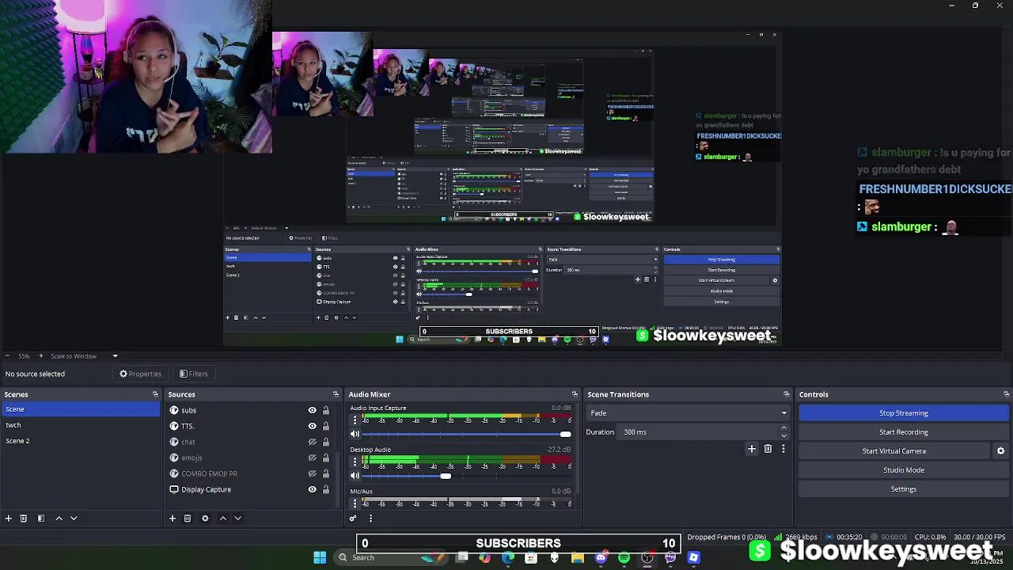Move scene up with Scenes up arrow
The height and width of the screenshot is (570, 1013).
[59, 519]
